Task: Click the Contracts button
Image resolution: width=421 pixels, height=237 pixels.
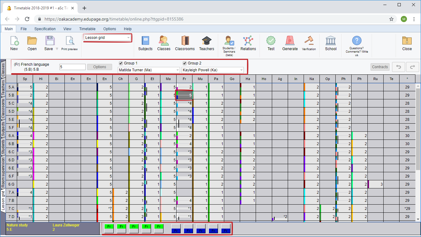Action: pos(380,67)
